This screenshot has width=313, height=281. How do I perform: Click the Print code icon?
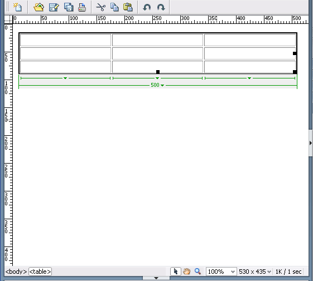point(82,7)
